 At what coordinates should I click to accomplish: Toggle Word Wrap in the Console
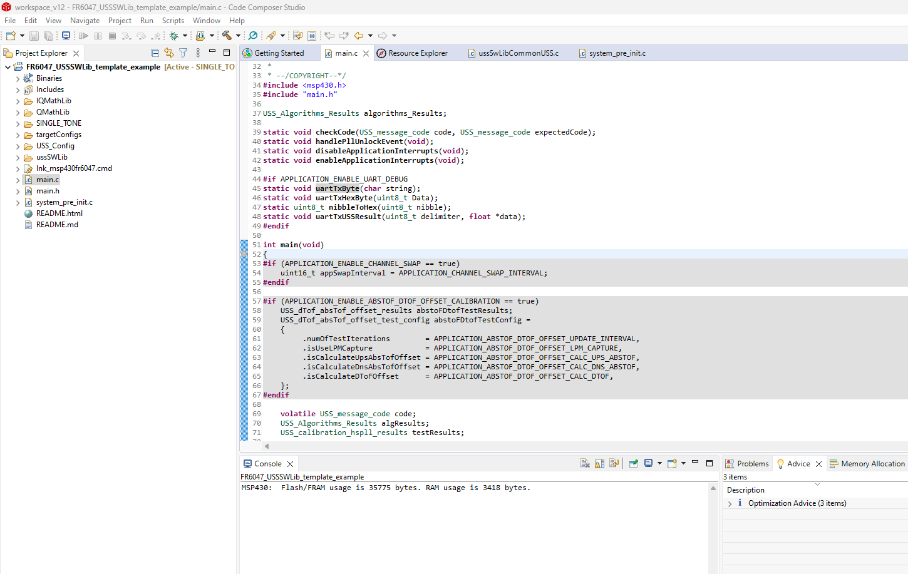click(x=614, y=464)
